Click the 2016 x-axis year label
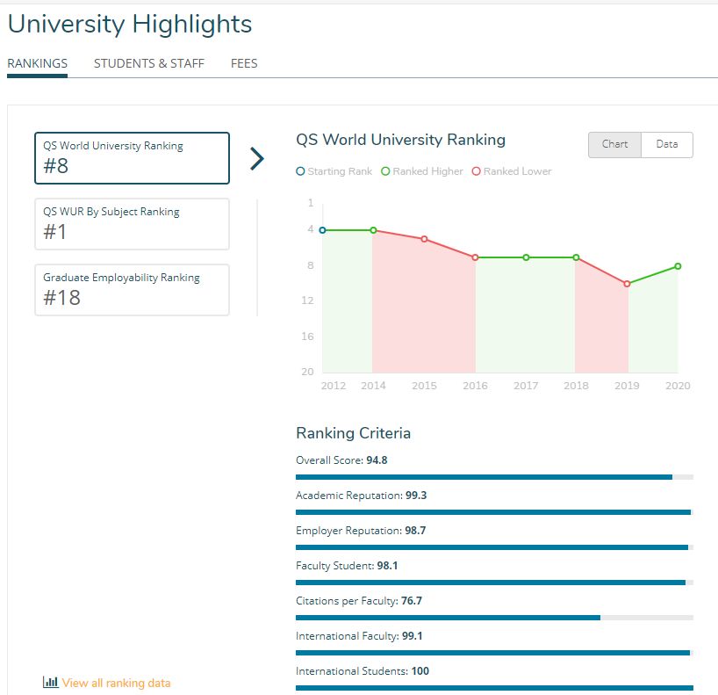Screen dimensions: 718x695 [476, 386]
